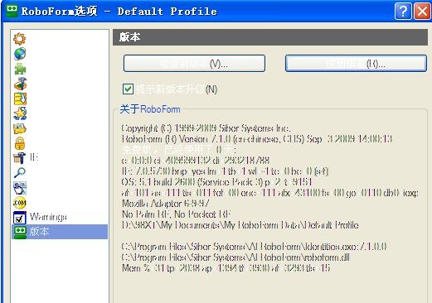Open the orange gear settings category

pyautogui.click(x=20, y=39)
